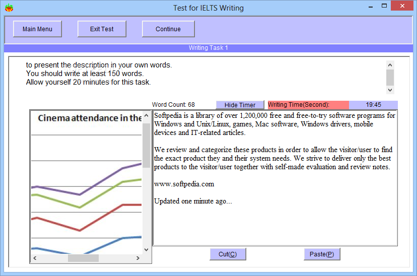Click inside the essay writing text area
This screenshot has width=417, height=276.
[275, 178]
